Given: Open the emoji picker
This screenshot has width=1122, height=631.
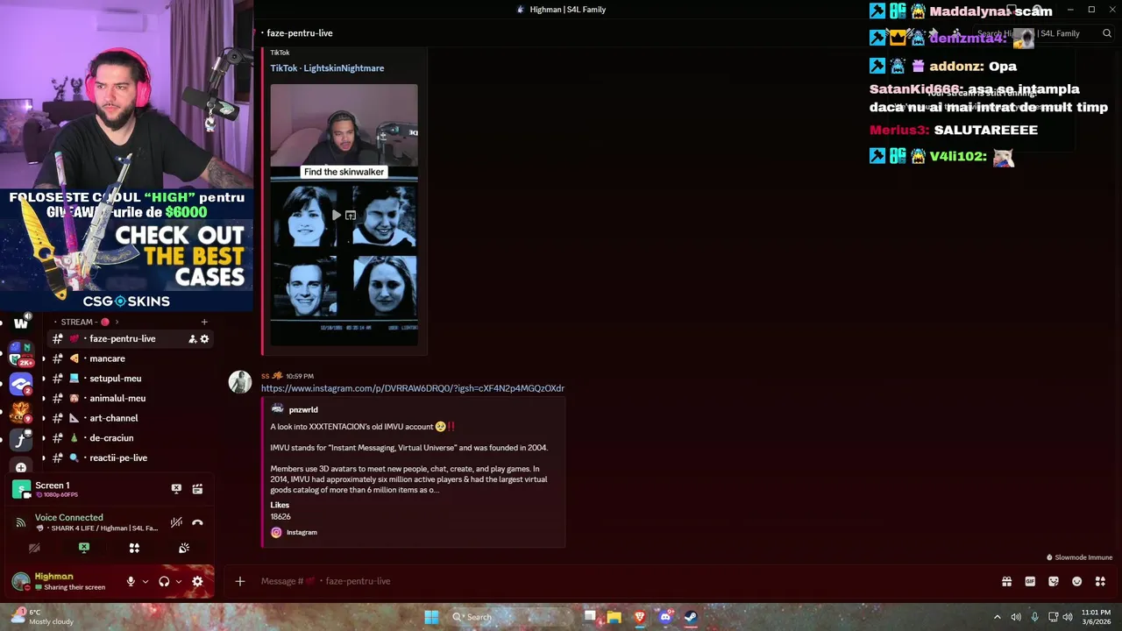Looking at the screenshot, I should point(1077,581).
